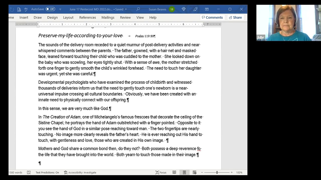
Task: Toggle the AutoSave switch
Action: click(x=50, y=9)
